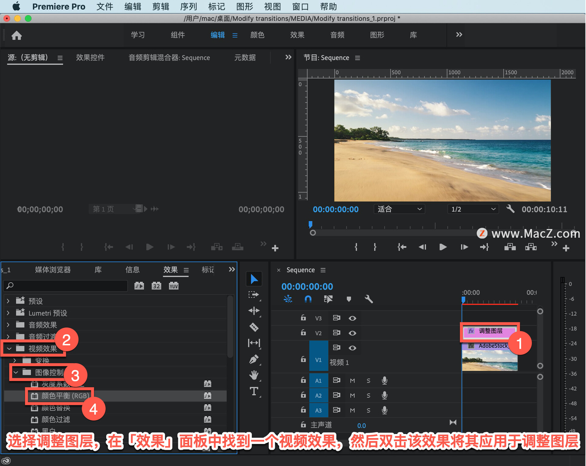
Task: Select the Type tool
Action: (254, 391)
